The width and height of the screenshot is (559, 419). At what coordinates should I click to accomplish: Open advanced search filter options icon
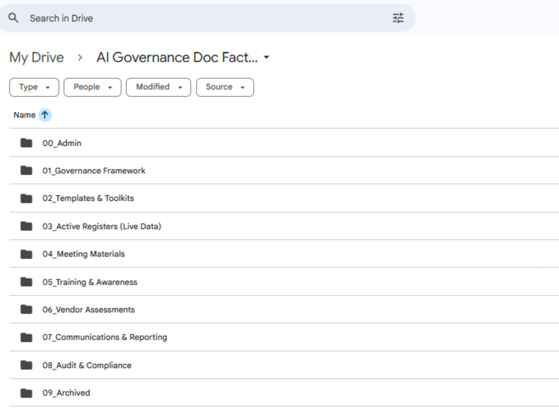click(x=398, y=18)
